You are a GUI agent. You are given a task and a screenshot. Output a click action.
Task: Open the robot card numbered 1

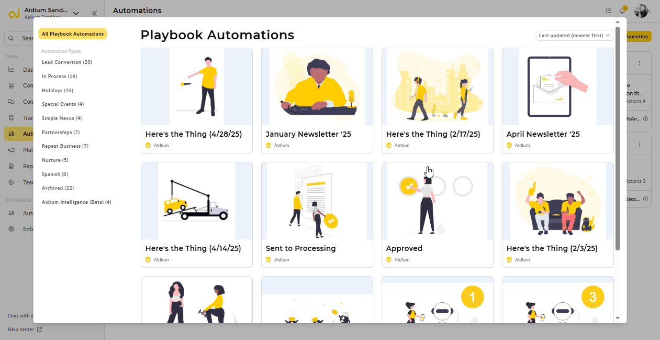[438, 300]
